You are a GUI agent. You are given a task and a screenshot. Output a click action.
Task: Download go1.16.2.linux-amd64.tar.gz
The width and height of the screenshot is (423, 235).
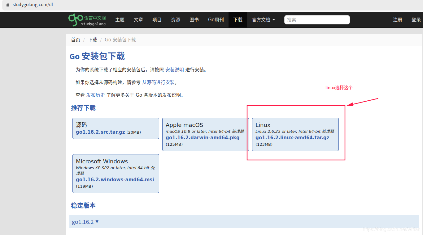pos(292,138)
